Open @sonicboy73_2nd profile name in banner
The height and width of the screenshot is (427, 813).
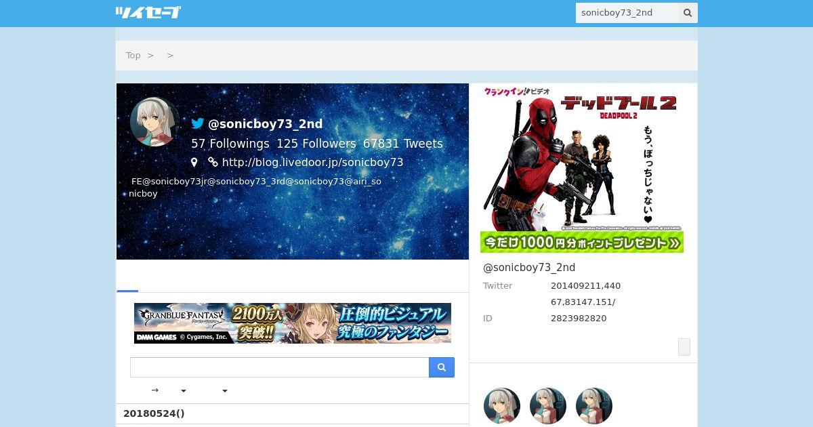point(265,124)
